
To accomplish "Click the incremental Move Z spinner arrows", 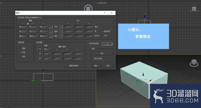I will (47, 27).
